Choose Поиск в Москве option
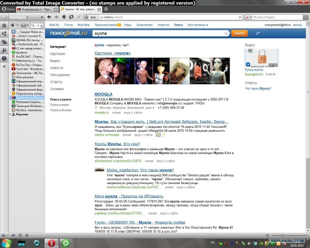 point(61,110)
